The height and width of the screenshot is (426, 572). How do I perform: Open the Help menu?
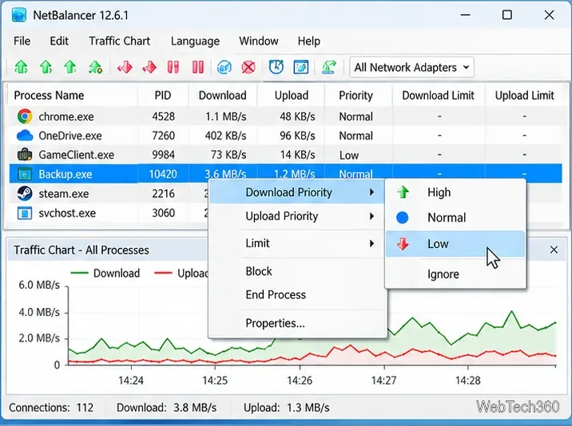308,41
